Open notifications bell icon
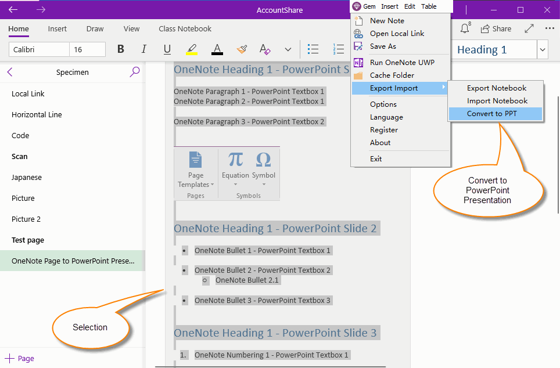The width and height of the screenshot is (560, 368). tap(465, 28)
